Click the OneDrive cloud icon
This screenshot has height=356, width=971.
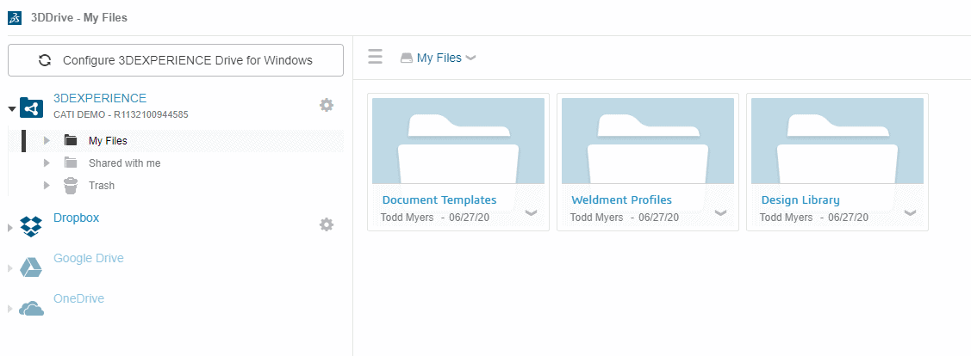(x=32, y=308)
